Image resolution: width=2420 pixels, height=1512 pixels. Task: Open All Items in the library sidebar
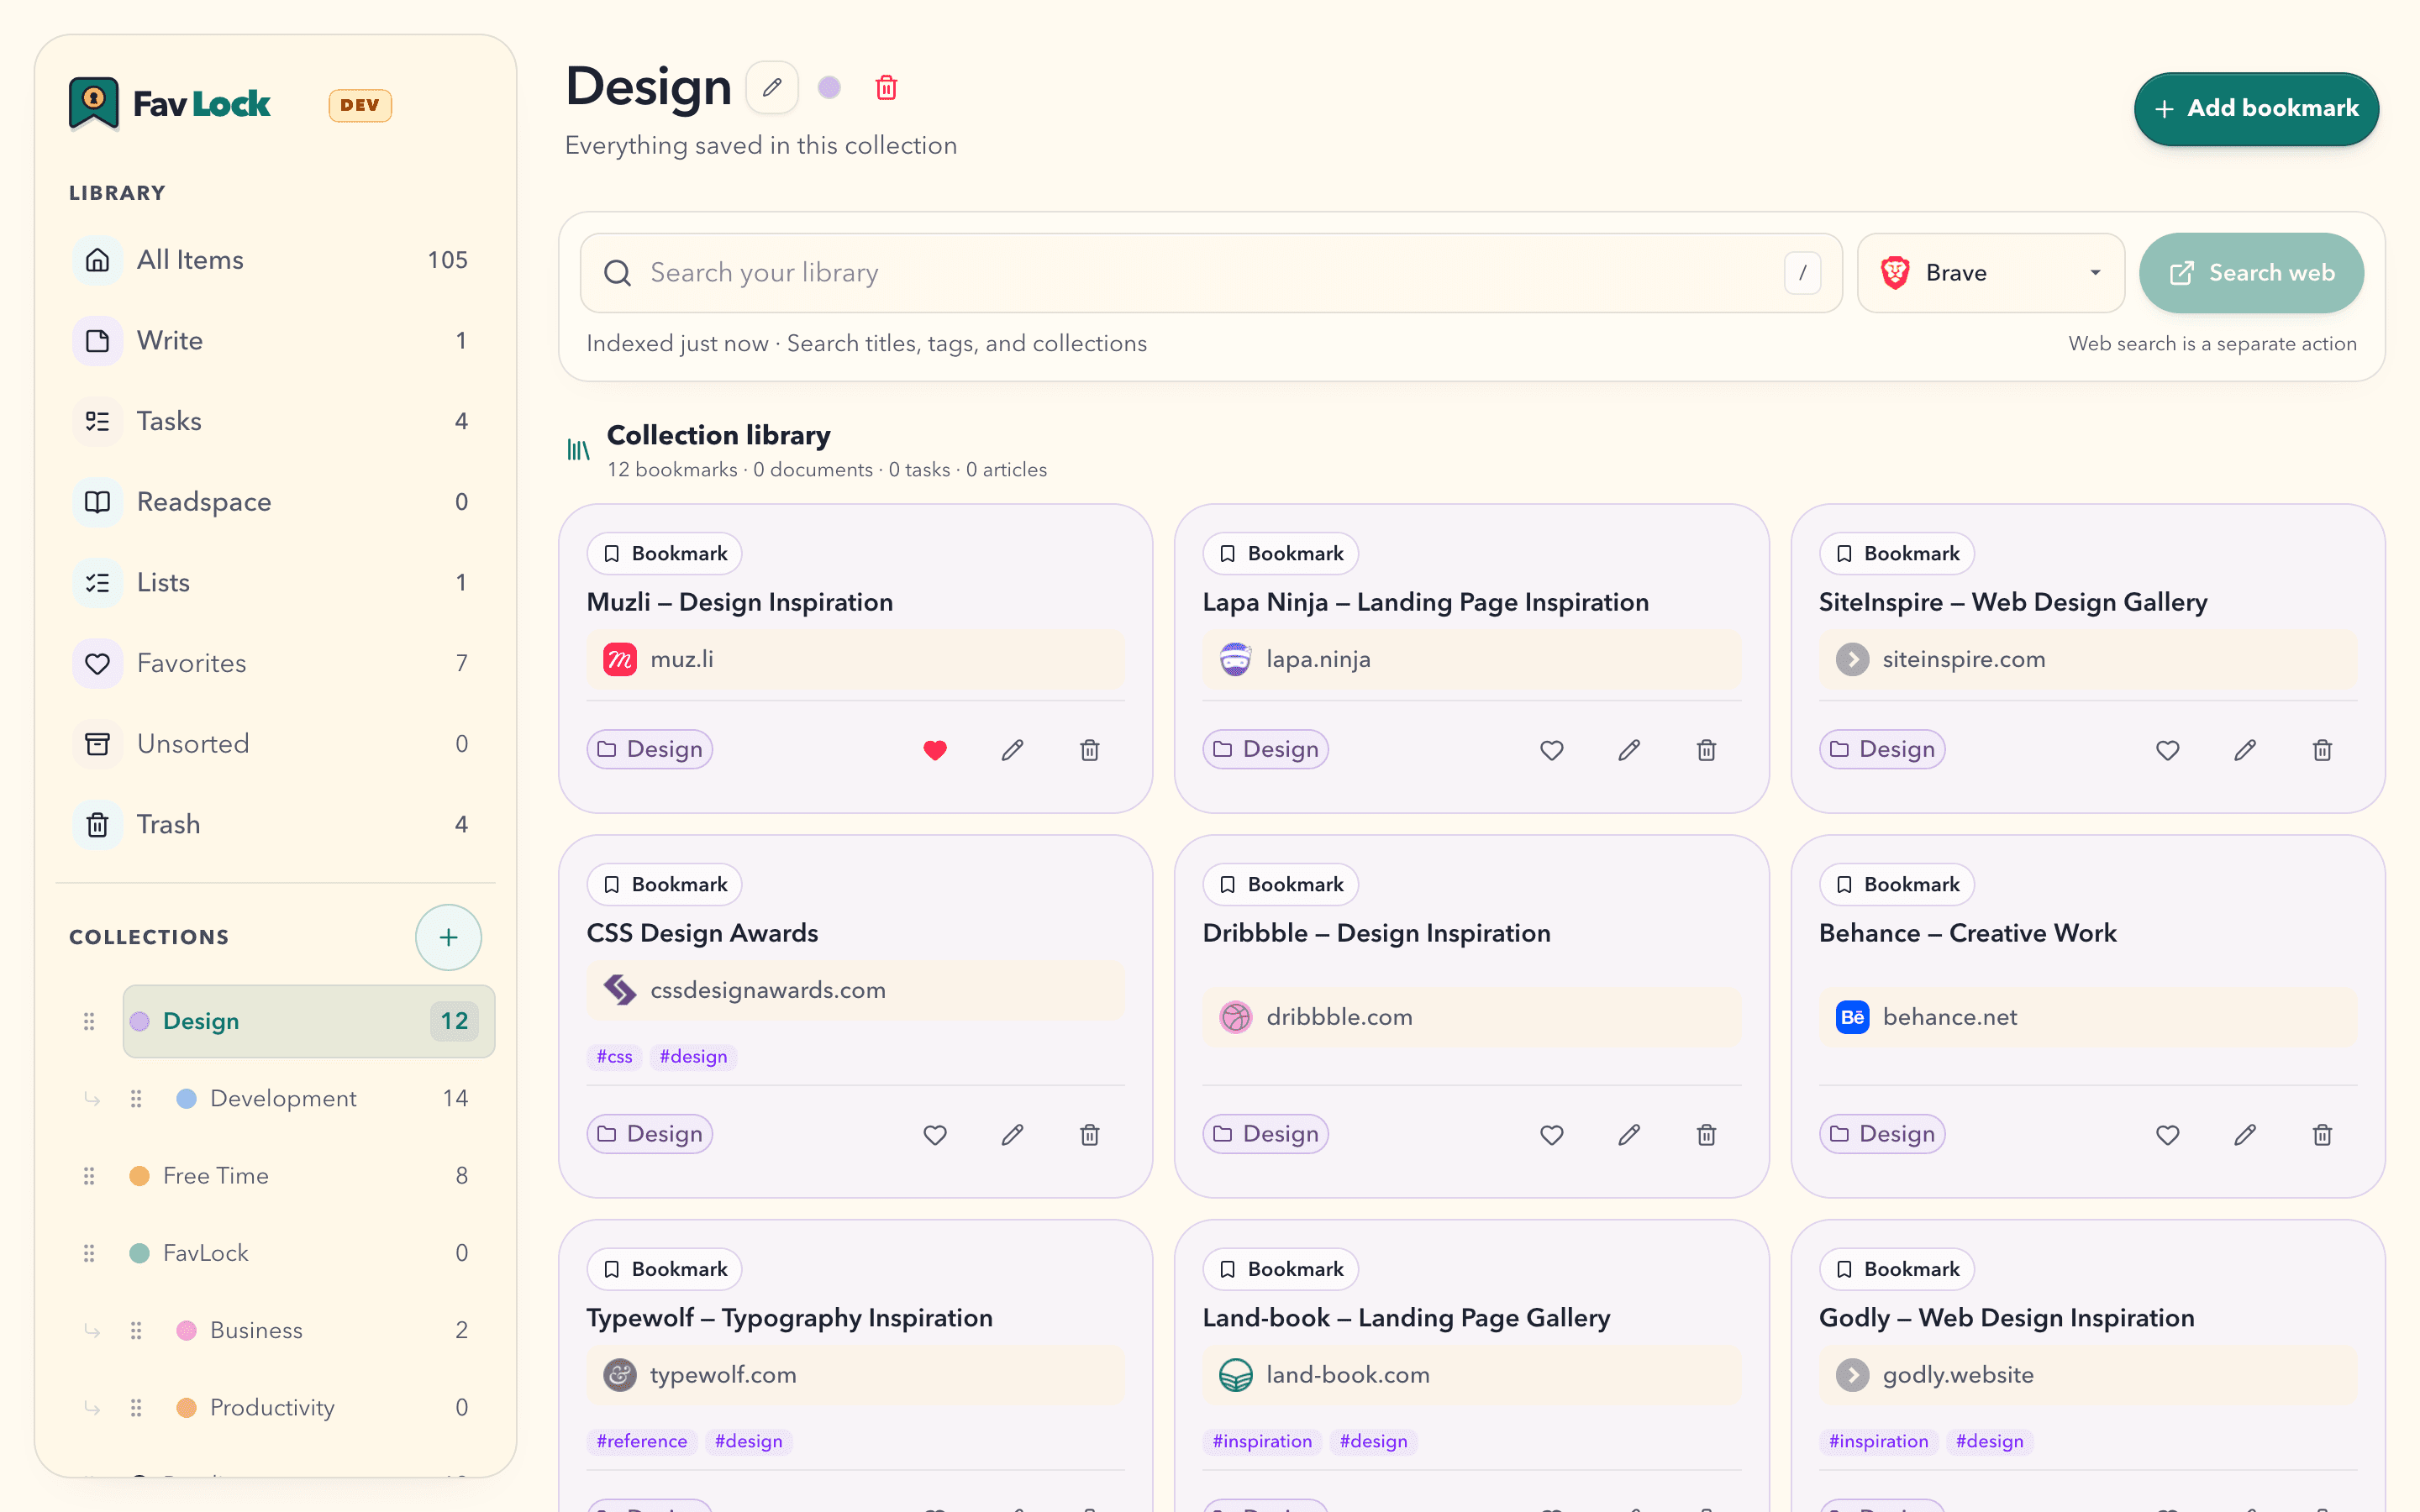point(275,260)
